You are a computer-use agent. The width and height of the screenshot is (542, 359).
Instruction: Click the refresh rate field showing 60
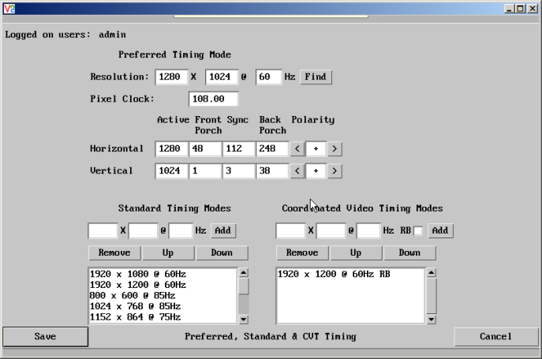[268, 77]
